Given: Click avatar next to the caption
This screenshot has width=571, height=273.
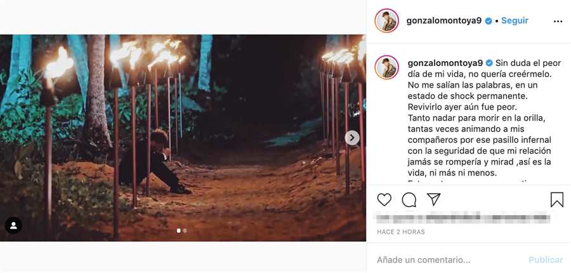Looking at the screenshot, I should pos(387,67).
